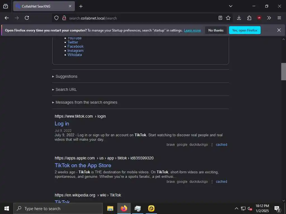This screenshot has width=286, height=214.
Task: Open a new tab with plus icon
Action: point(81,6)
